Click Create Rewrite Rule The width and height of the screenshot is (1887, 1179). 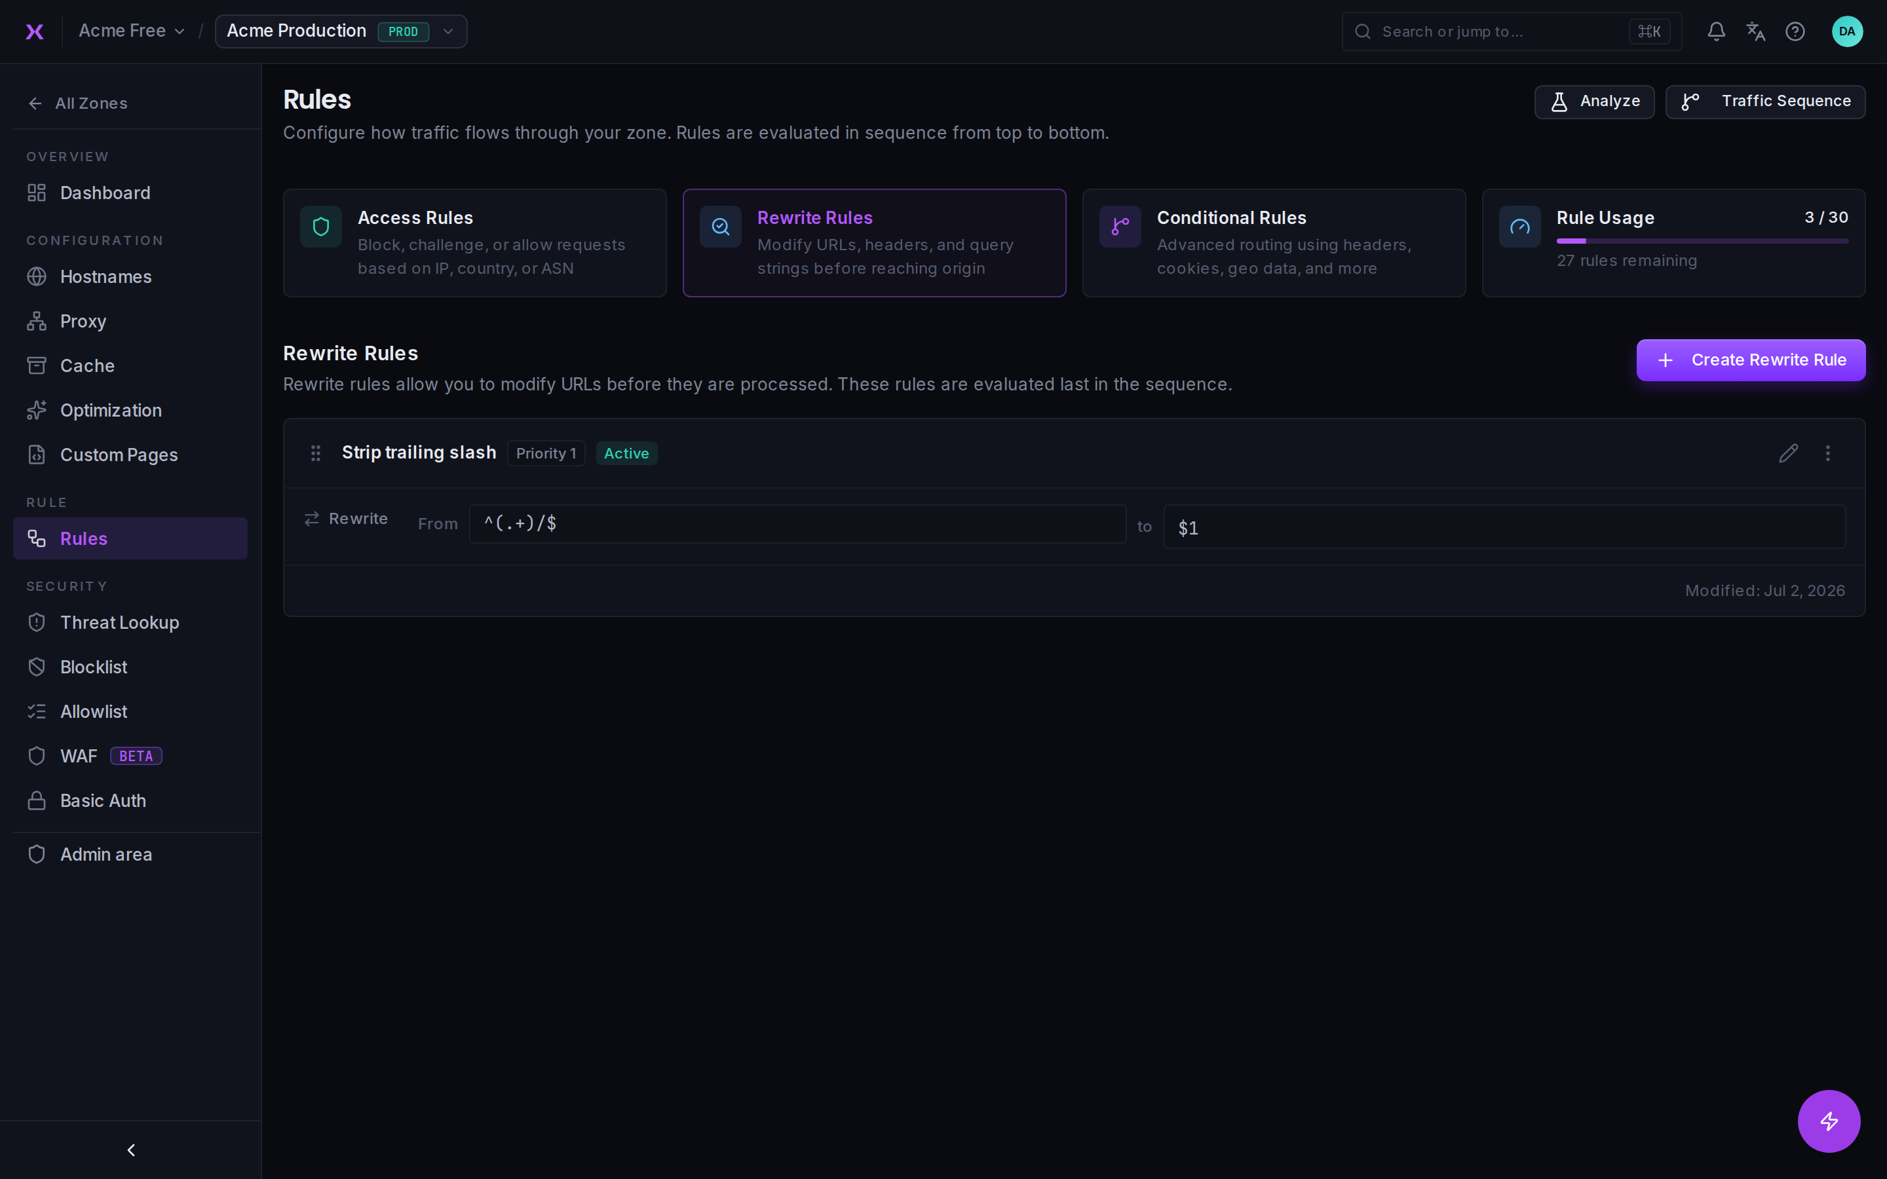pyautogui.click(x=1751, y=360)
